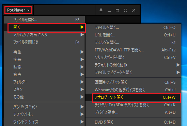This screenshot has height=126, width=187.
Task: Expand the フィルター submenu
Action: tap(45, 82)
